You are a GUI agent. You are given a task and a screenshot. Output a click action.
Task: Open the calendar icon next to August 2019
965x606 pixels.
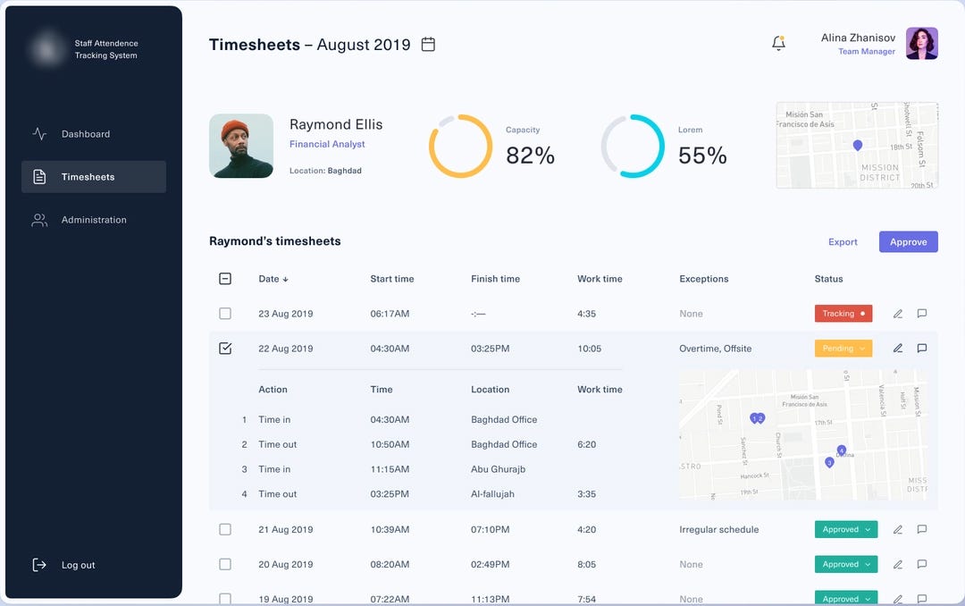click(x=428, y=44)
